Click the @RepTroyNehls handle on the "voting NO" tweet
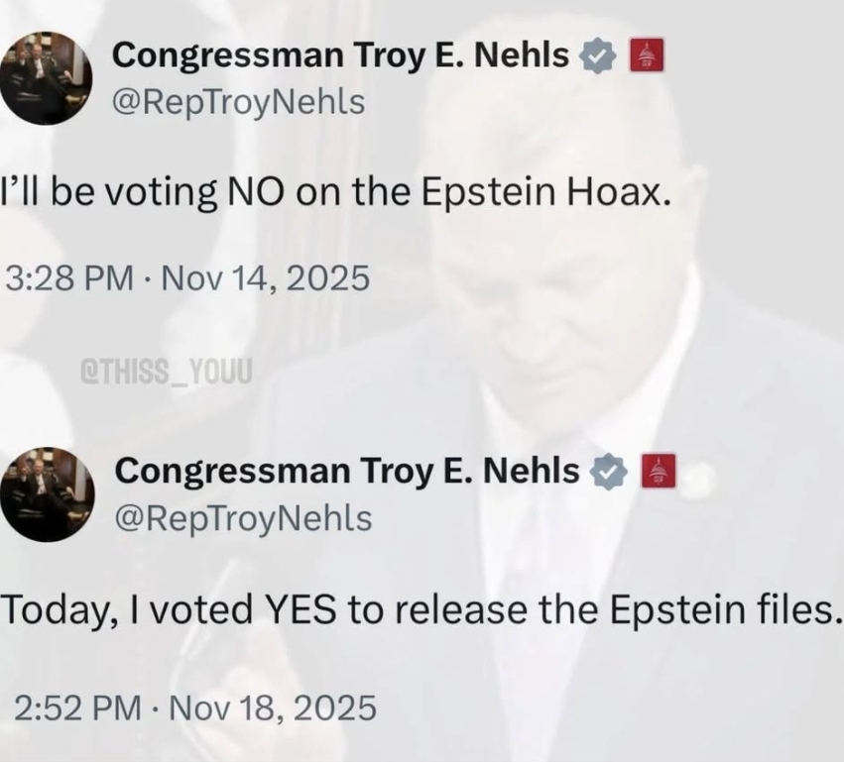This screenshot has width=844, height=762. pos(238,101)
